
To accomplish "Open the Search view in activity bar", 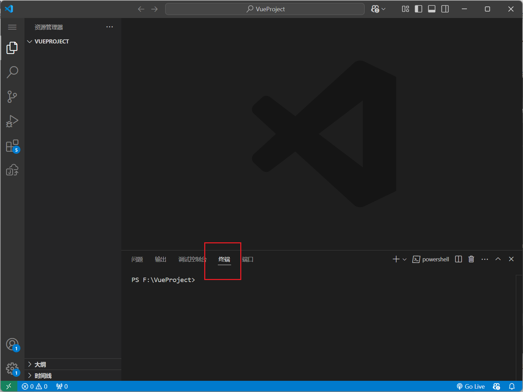I will (x=12, y=72).
